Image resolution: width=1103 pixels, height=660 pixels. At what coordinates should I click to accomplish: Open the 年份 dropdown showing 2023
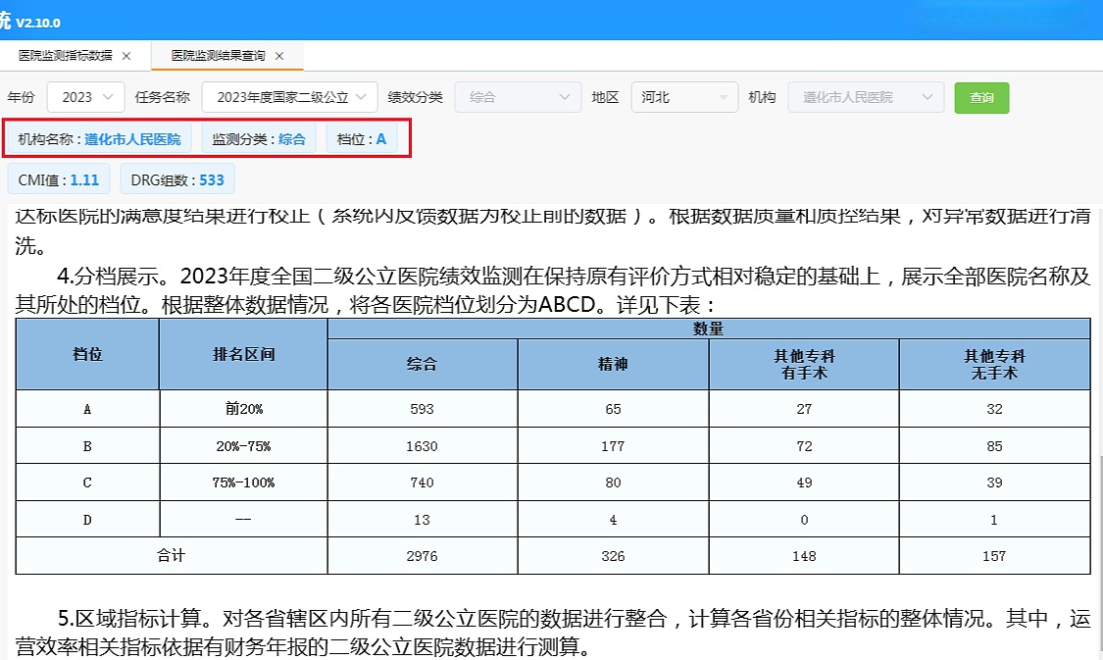coord(85,97)
